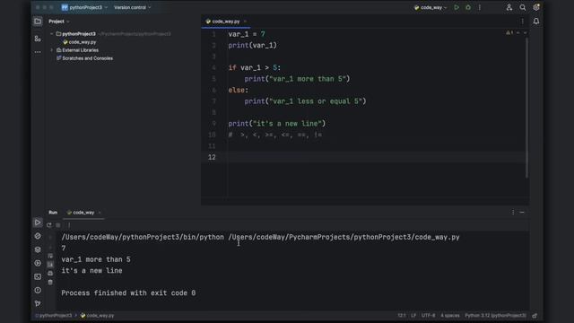Click the 'else:' line in editor
574x323 pixels.
[x=239, y=90]
